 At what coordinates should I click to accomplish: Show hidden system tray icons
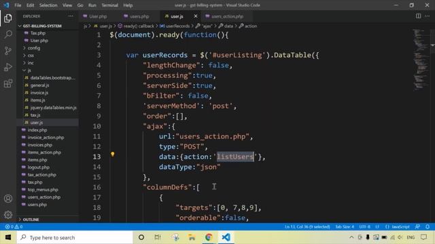[351, 237]
